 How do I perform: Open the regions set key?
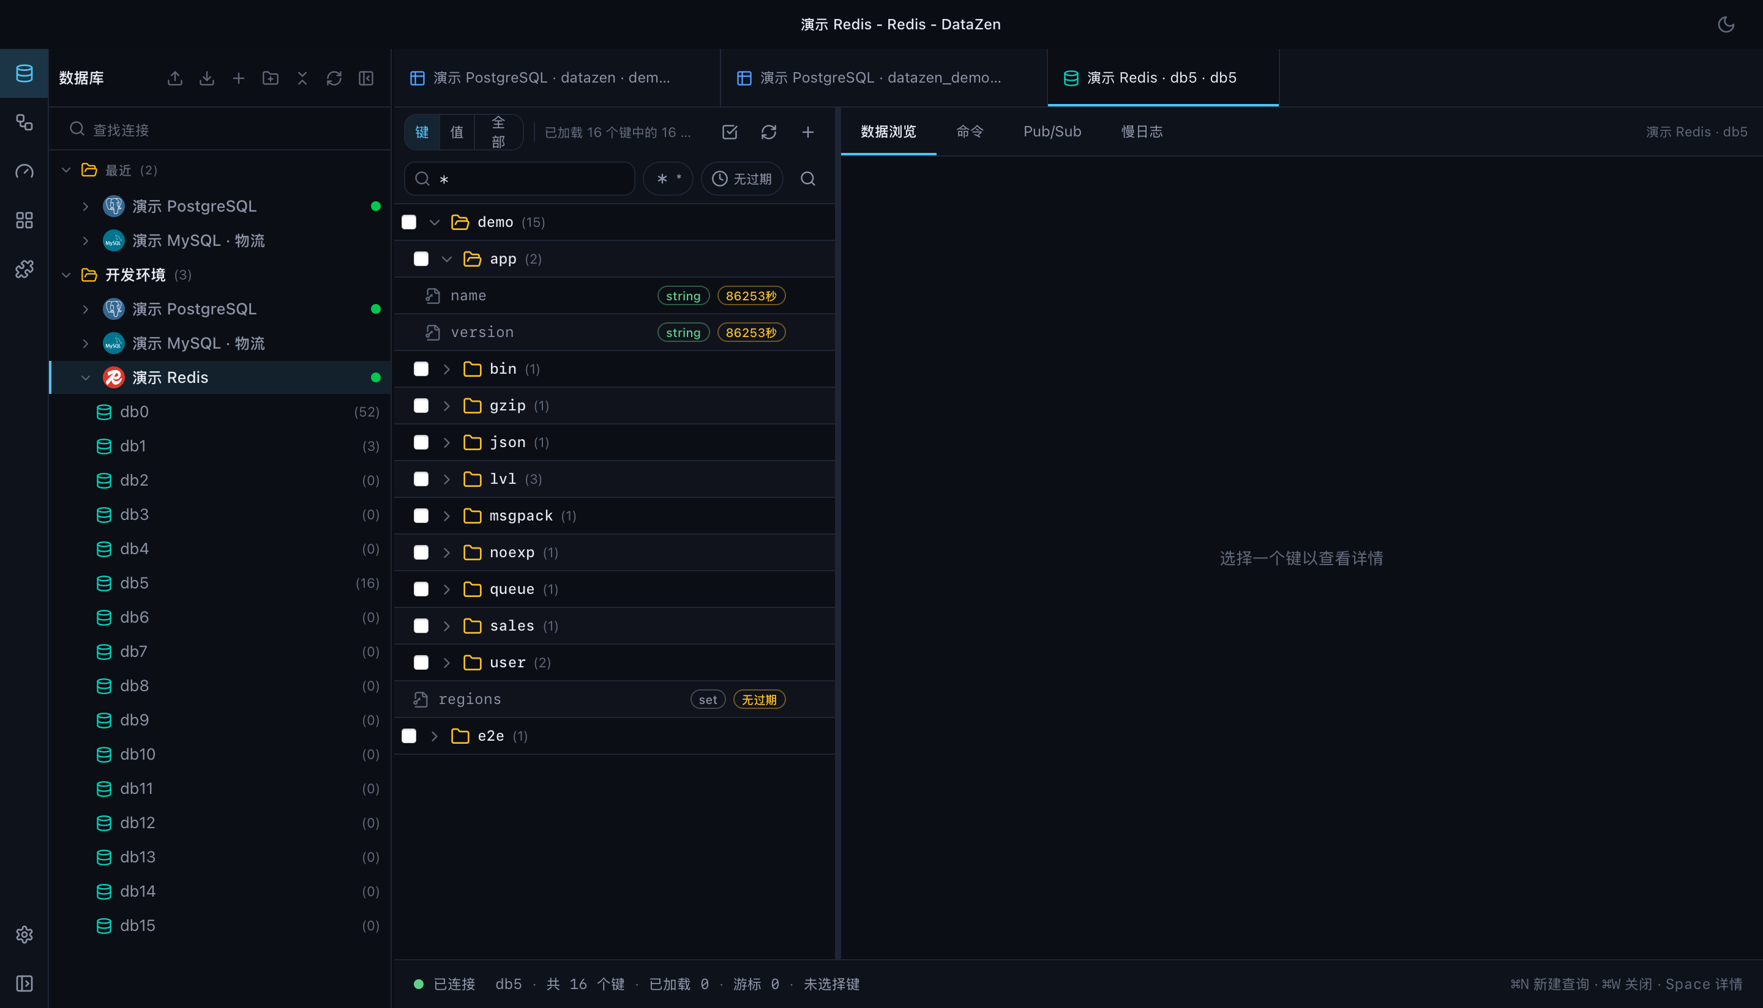tap(615, 700)
